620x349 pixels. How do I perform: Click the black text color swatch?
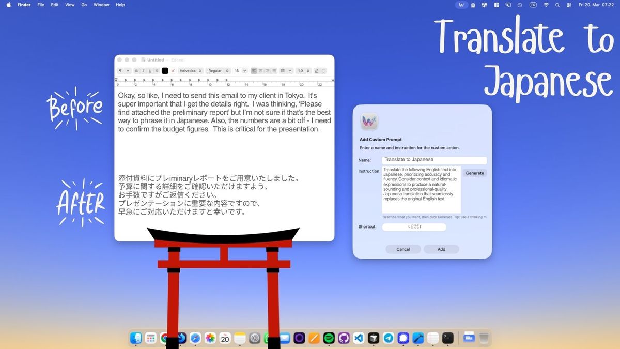[165, 71]
